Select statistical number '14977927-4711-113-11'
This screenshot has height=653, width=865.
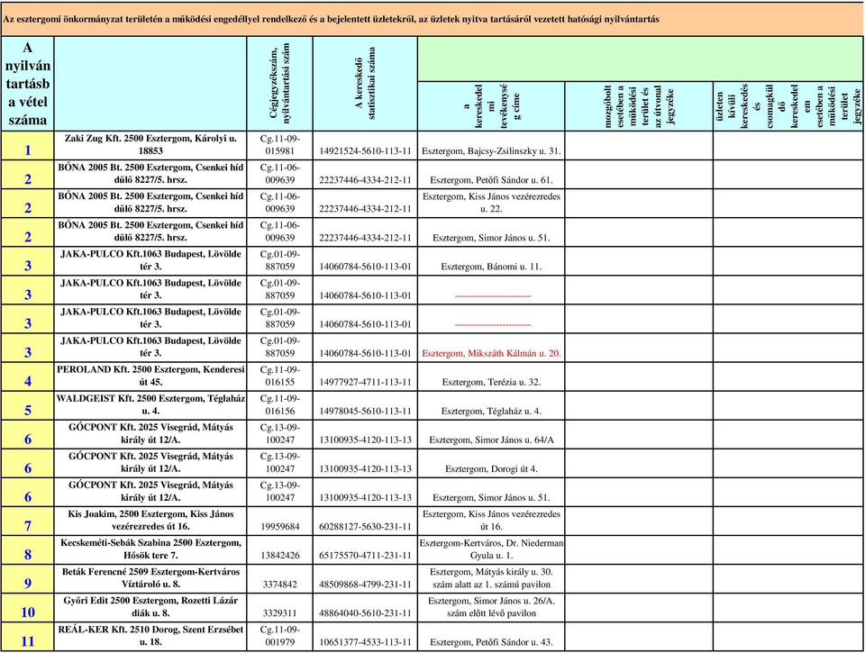(365, 376)
